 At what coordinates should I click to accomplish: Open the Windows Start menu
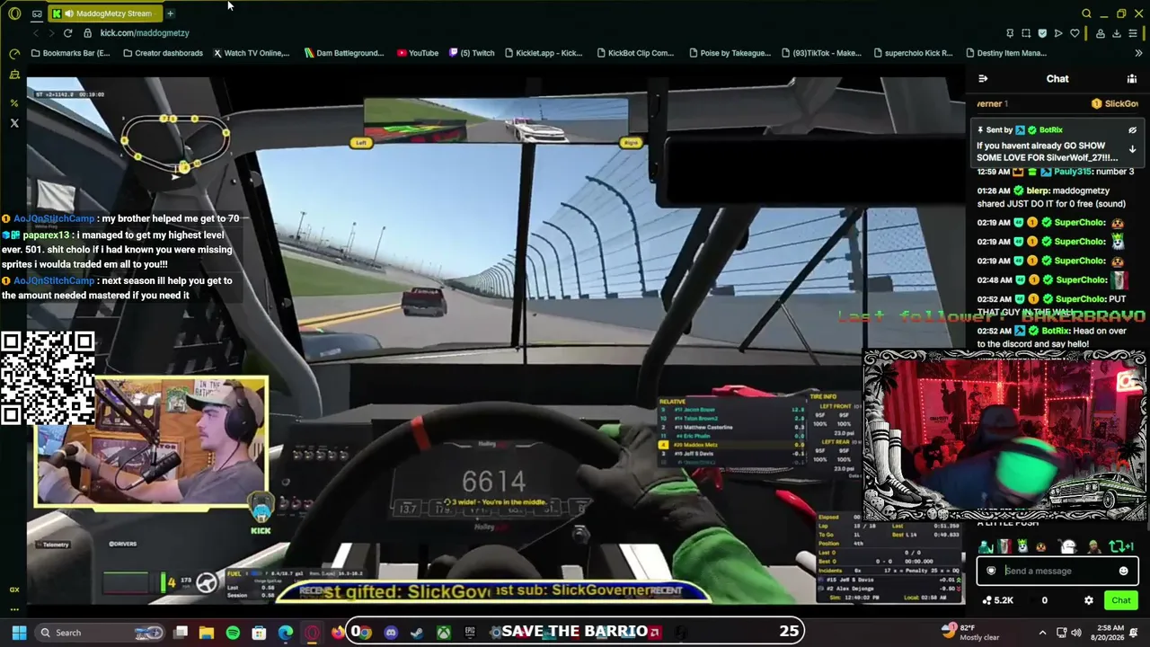pyautogui.click(x=19, y=633)
